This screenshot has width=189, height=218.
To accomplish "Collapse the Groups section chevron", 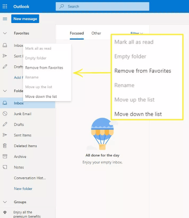I will [5, 202].
